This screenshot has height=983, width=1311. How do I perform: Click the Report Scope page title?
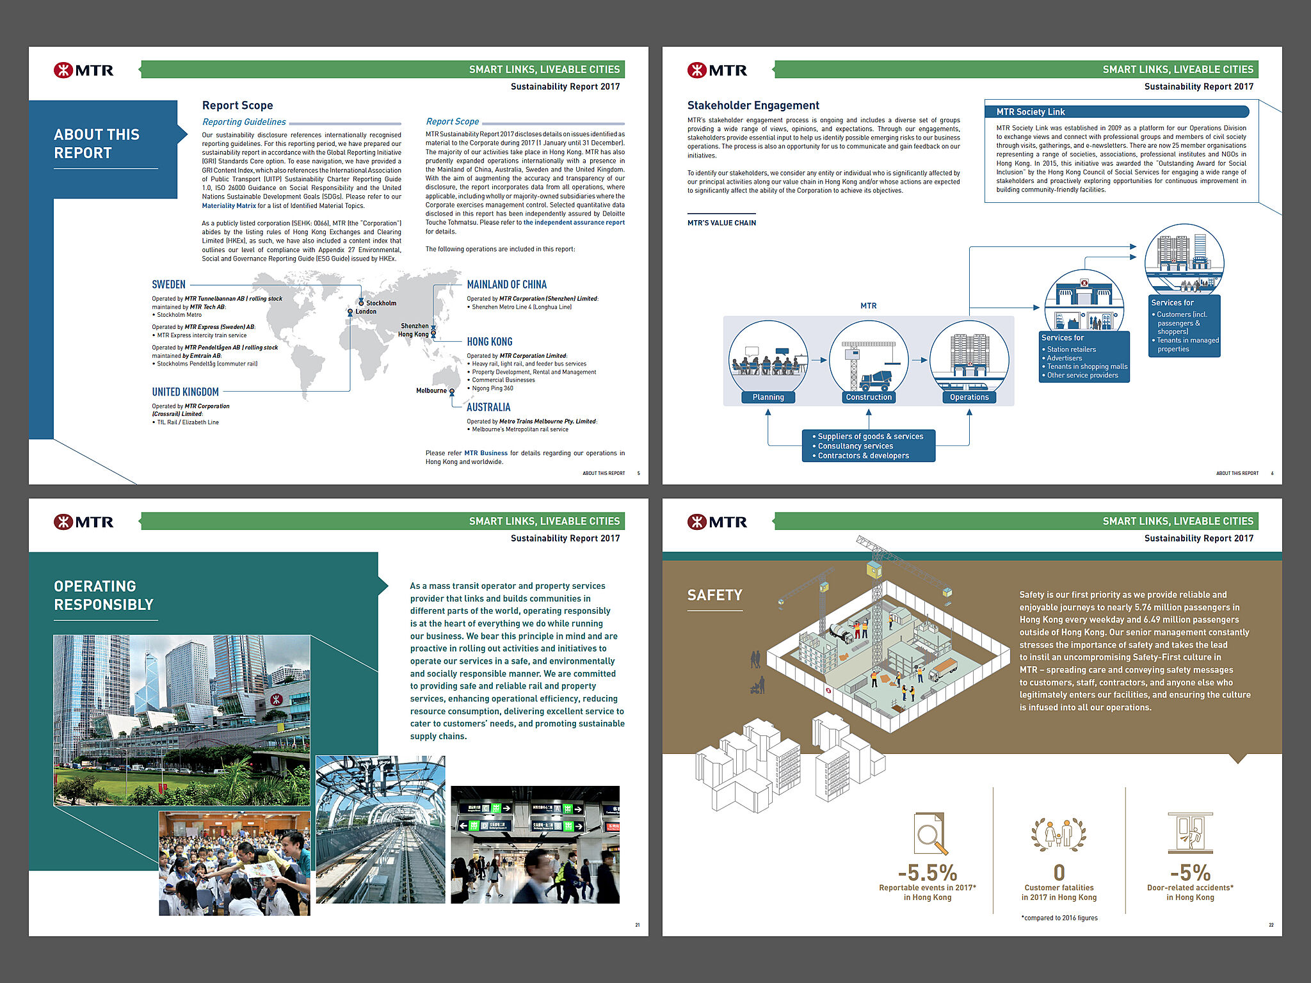[x=237, y=106]
